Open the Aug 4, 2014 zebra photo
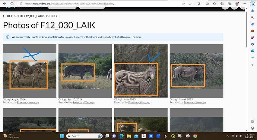The width and height of the screenshot is (257, 140). click(x=29, y=71)
